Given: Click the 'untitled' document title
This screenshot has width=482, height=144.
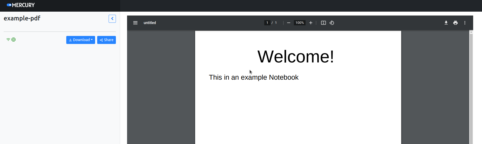Looking at the screenshot, I should 150,23.
